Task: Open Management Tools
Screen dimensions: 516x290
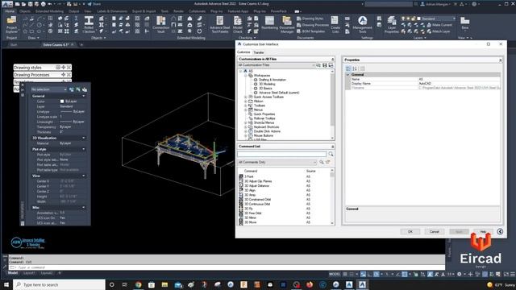Action: (362, 25)
